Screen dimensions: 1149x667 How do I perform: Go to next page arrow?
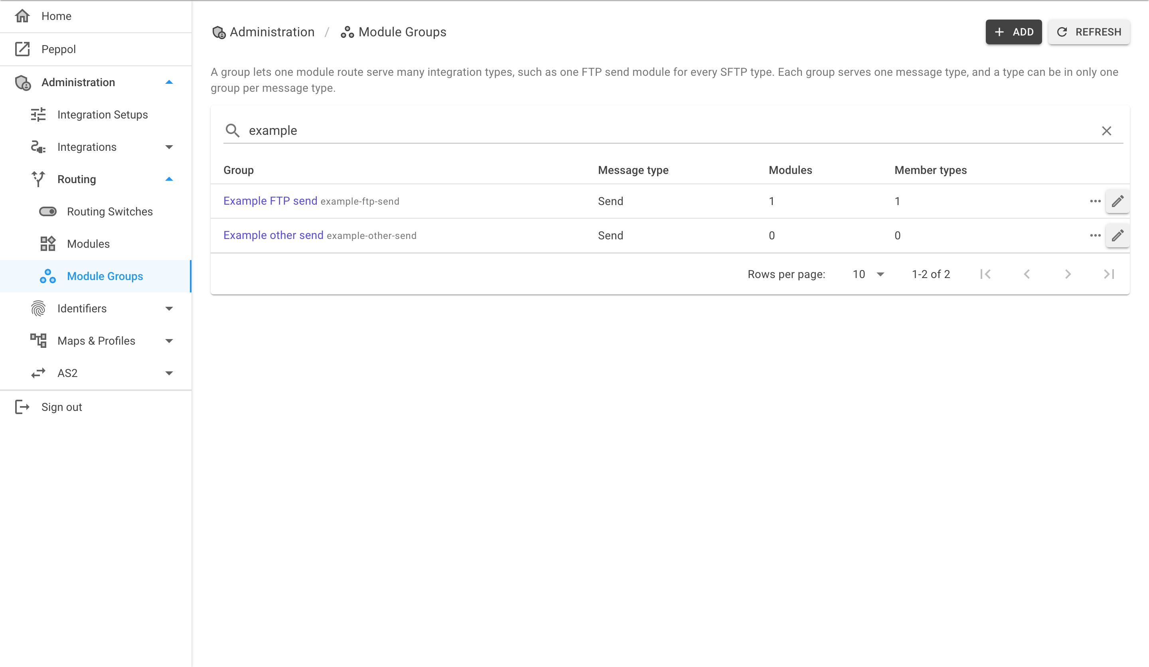coord(1067,274)
